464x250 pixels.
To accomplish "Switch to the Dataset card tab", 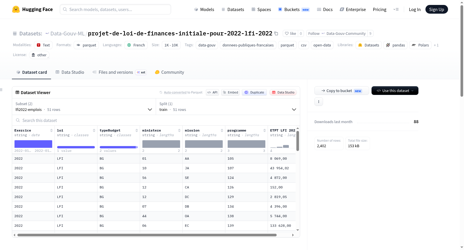I will pyautogui.click(x=31, y=72).
